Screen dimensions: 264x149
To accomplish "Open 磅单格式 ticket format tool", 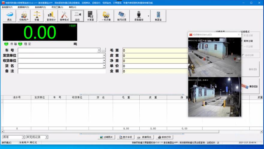I will [x=64, y=16].
